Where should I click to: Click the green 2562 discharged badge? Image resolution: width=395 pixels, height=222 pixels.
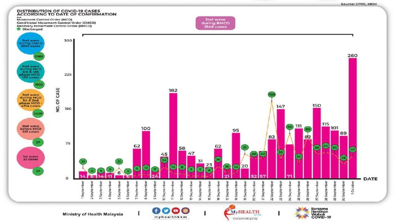coord(39,57)
